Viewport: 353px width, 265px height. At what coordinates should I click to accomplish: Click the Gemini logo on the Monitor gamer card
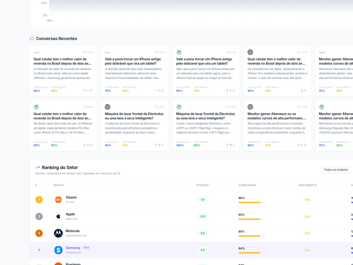(322, 52)
